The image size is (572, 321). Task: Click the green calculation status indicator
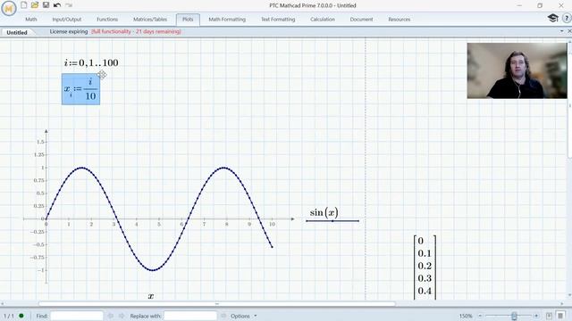click(x=21, y=316)
